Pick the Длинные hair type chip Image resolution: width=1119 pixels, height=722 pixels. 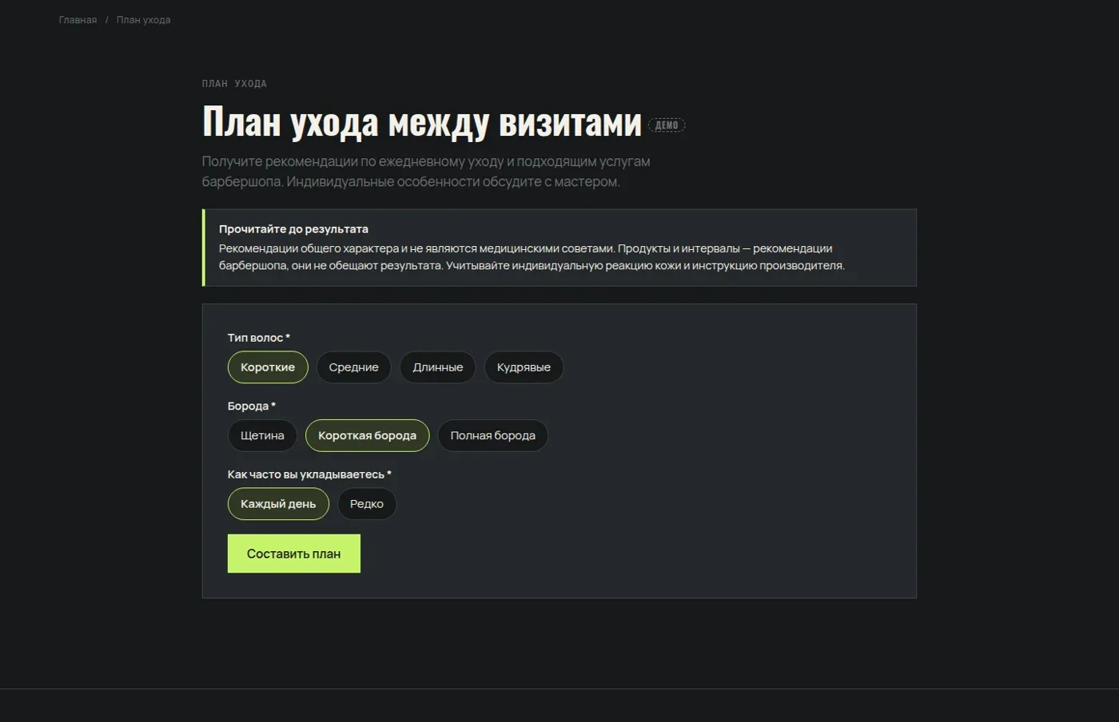pos(438,367)
